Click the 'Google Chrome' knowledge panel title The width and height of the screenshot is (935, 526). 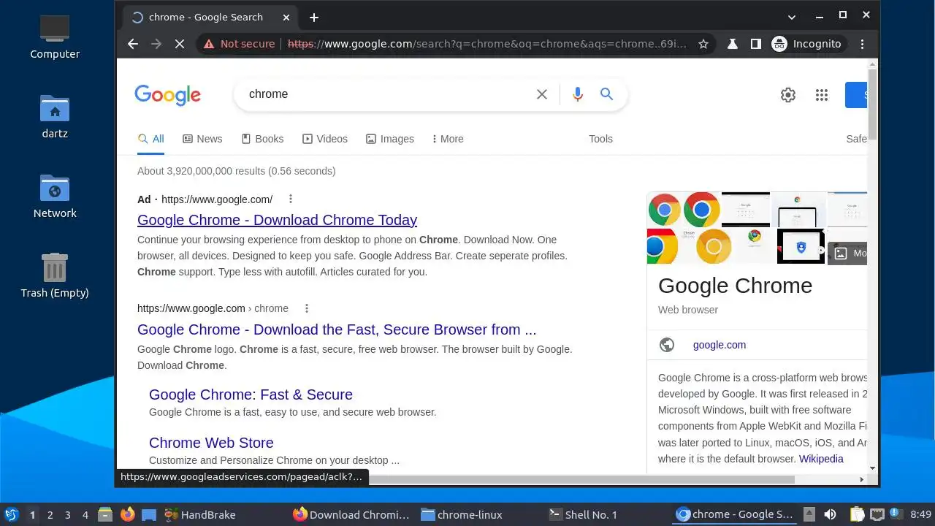(735, 286)
